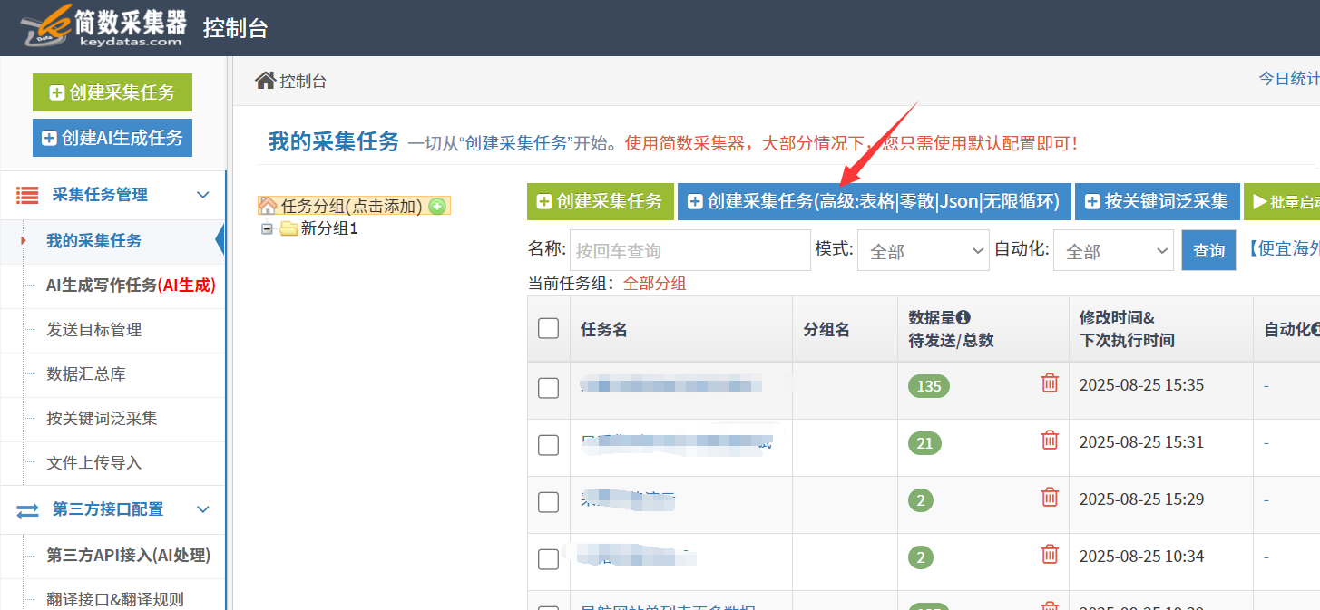Screen dimensions: 1320x610
Task: Open 第三方API接入(AI处理)
Action: coord(128,556)
